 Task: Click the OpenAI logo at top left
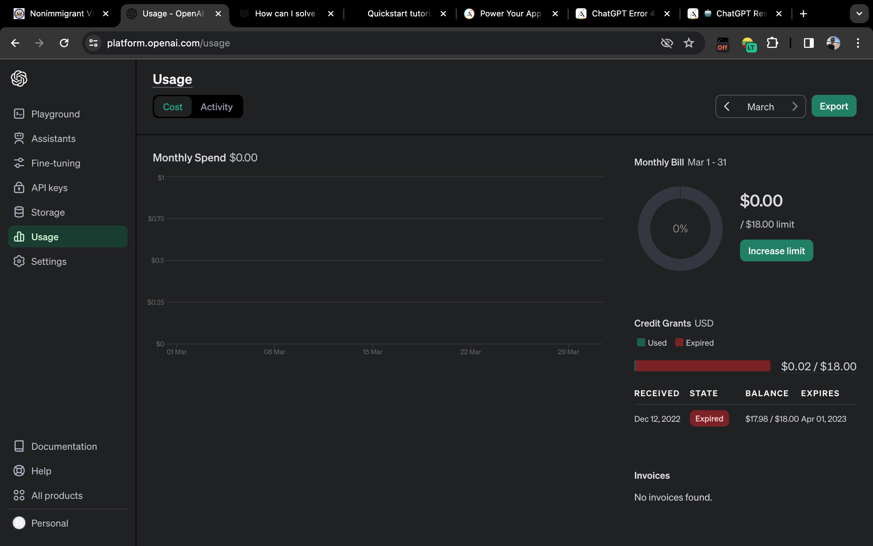pyautogui.click(x=19, y=78)
